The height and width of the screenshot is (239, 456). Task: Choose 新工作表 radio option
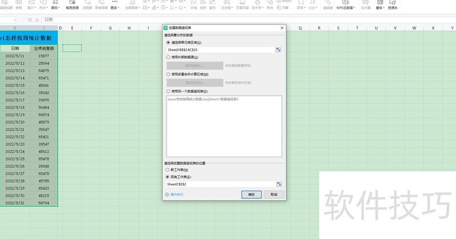point(168,170)
